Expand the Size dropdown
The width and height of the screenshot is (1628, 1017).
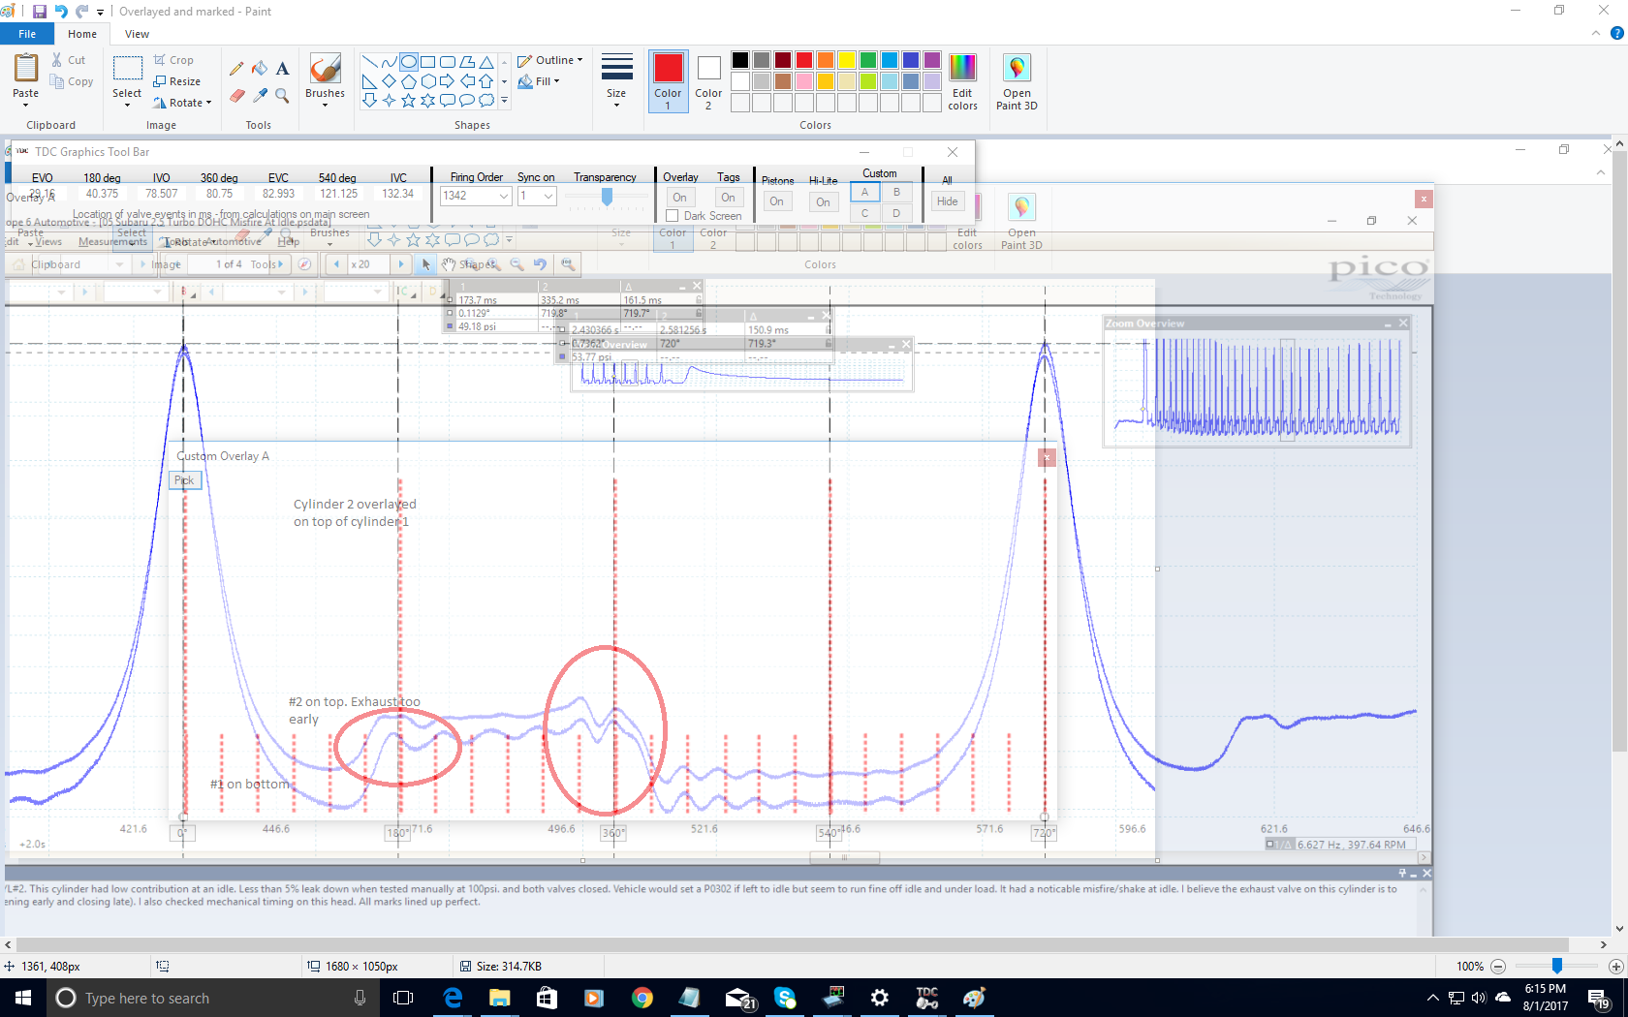[616, 105]
